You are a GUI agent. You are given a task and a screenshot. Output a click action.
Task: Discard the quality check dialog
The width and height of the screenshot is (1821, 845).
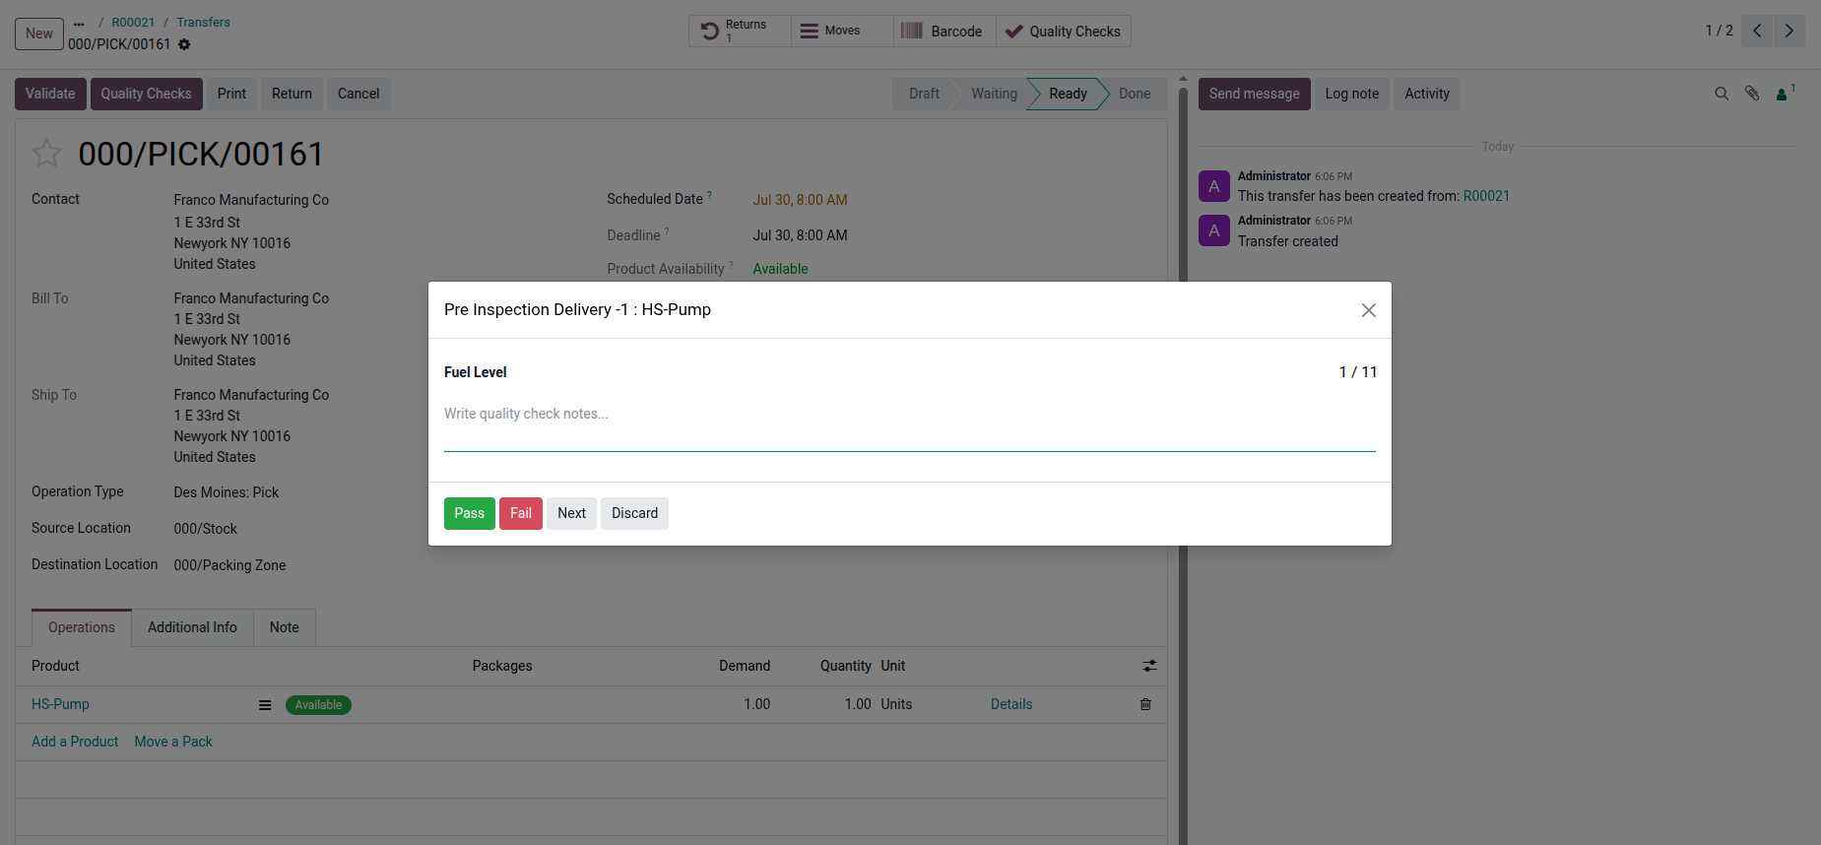click(634, 513)
